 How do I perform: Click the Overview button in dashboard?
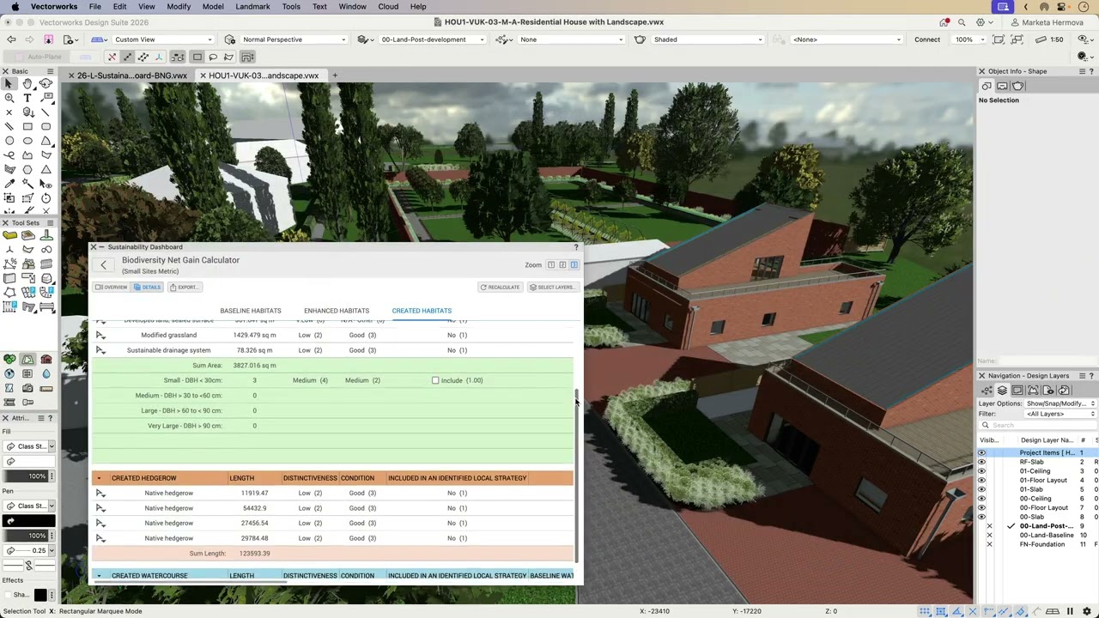click(x=112, y=288)
